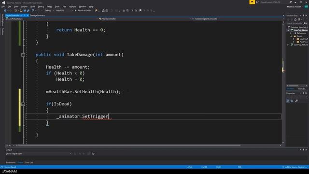Open the Help menu

tap(91, 6)
